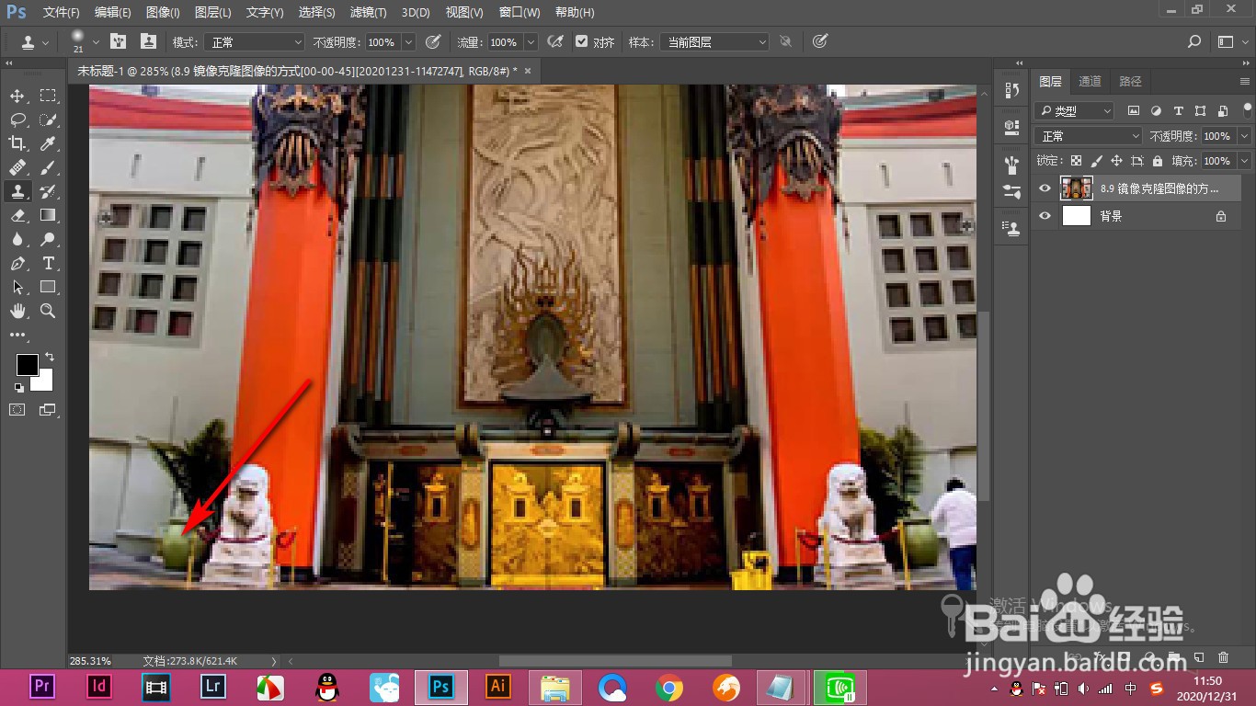Select the Path Selection tool
Image resolution: width=1256 pixels, height=706 pixels.
point(17,287)
